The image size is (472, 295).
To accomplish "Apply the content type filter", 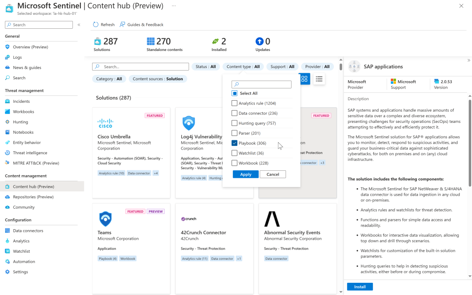I will point(246,174).
